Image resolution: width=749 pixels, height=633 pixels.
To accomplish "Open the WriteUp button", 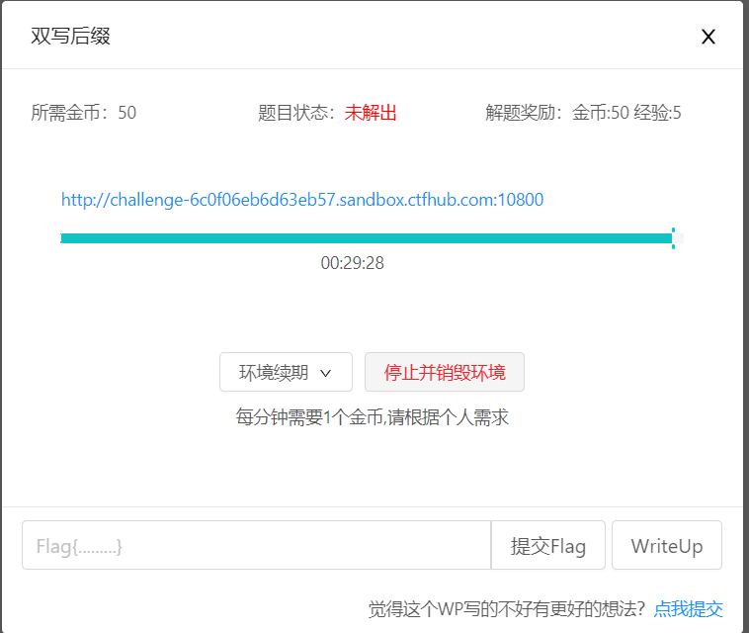I will point(666,546).
